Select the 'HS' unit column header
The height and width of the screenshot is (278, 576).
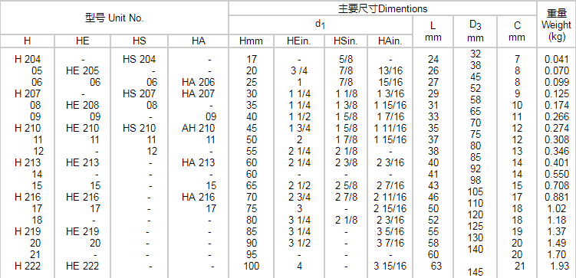tap(140, 41)
